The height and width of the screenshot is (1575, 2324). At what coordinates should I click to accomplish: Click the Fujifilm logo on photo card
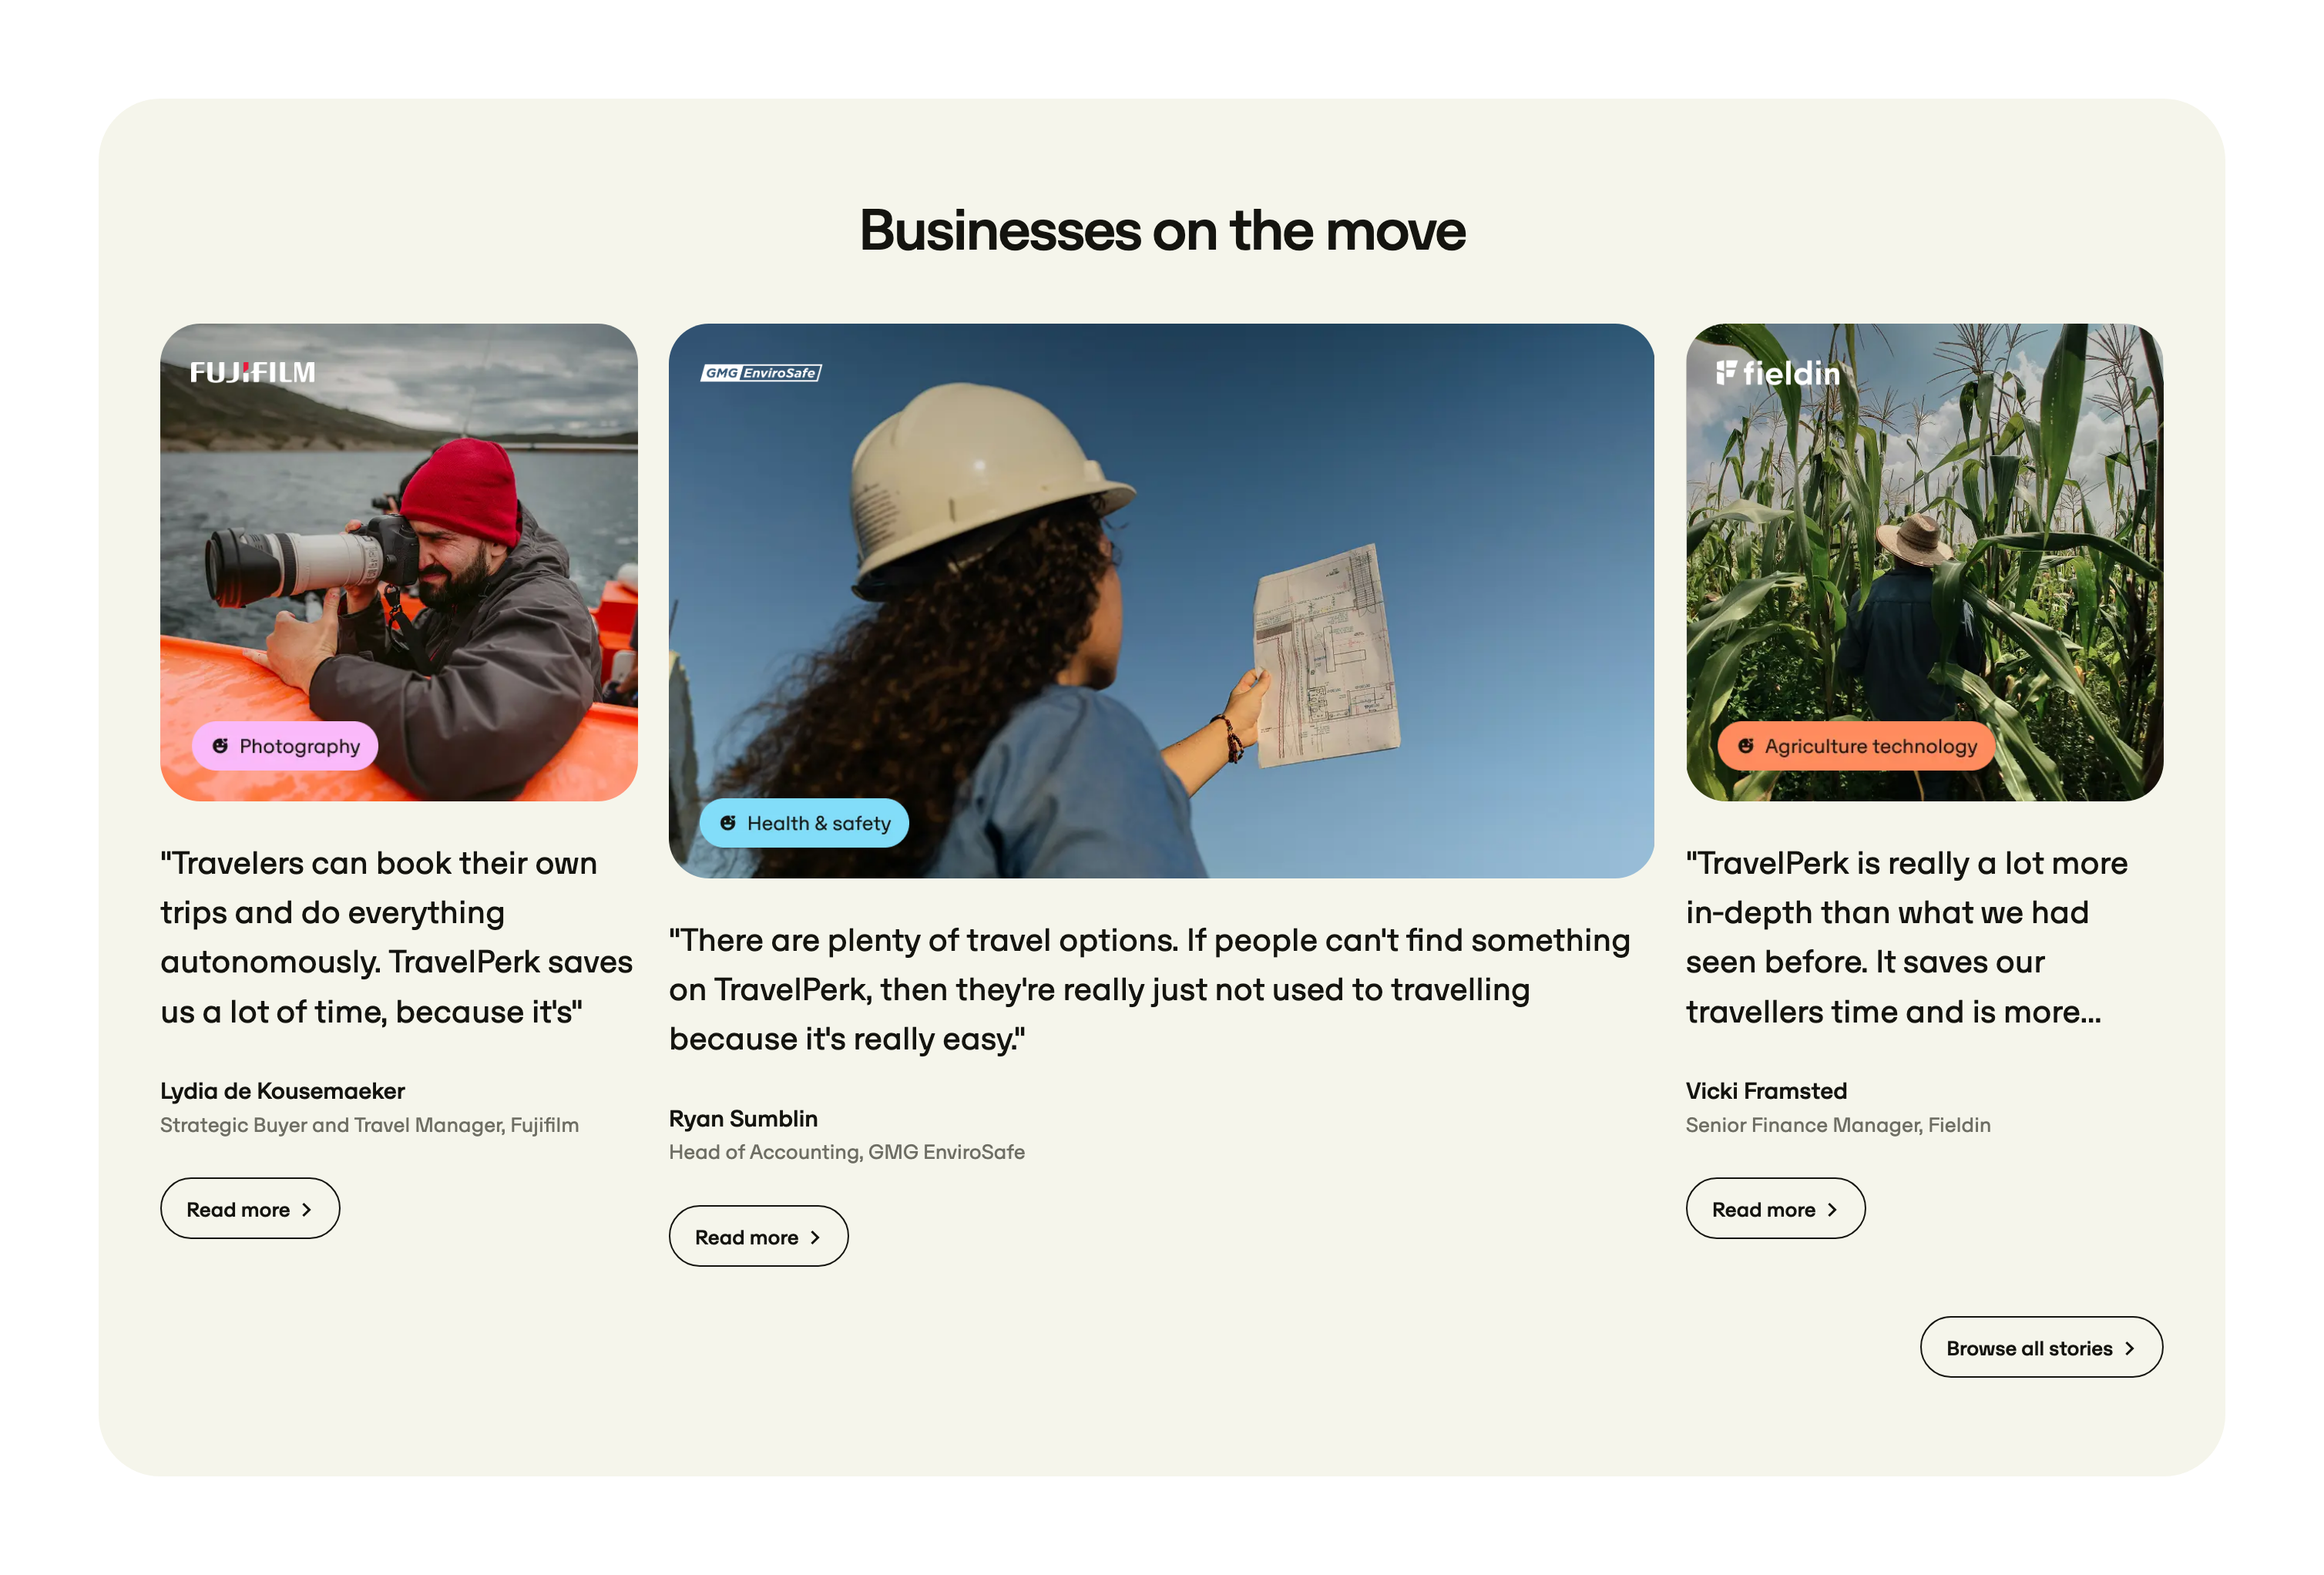(x=252, y=372)
